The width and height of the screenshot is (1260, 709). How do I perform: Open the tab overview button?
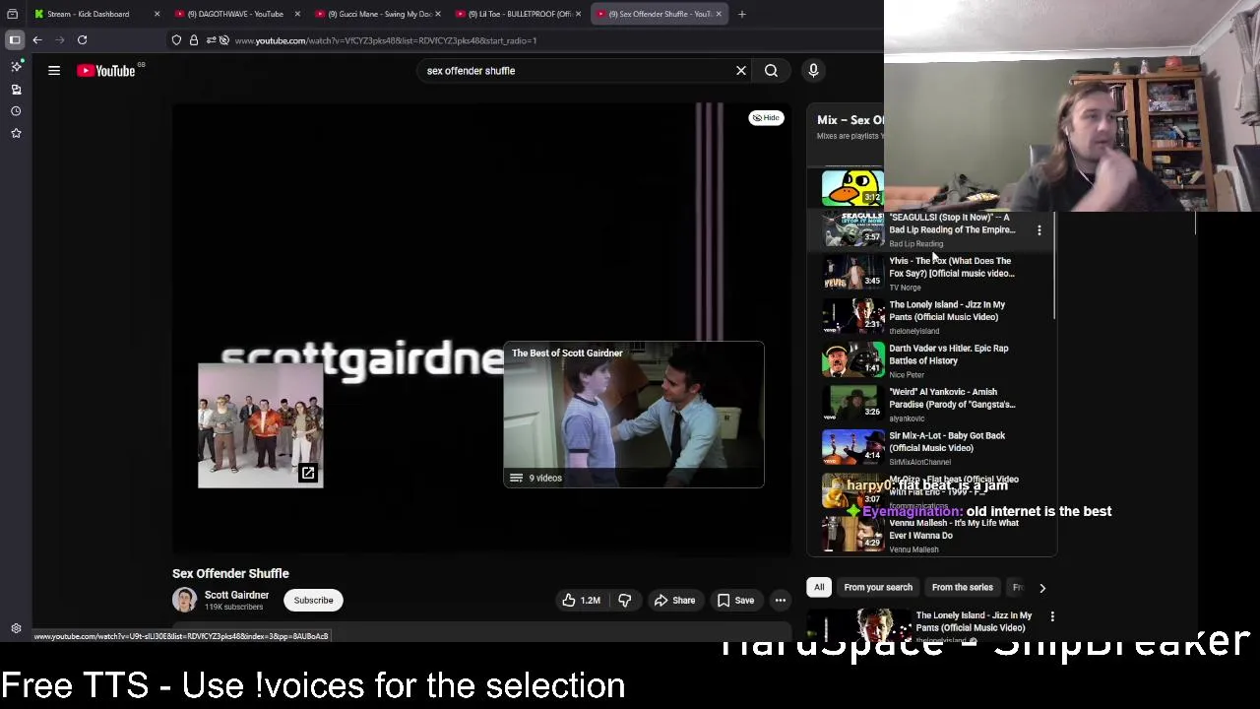(x=13, y=14)
